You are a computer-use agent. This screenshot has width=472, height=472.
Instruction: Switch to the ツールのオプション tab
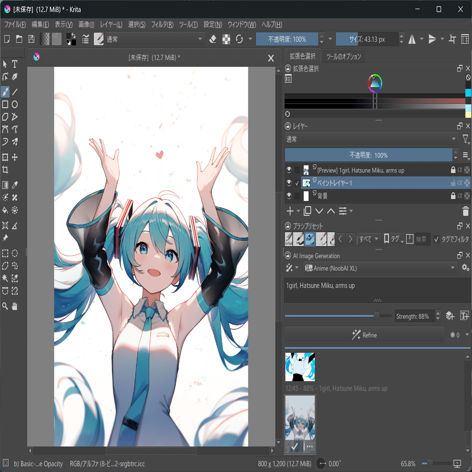click(x=344, y=56)
